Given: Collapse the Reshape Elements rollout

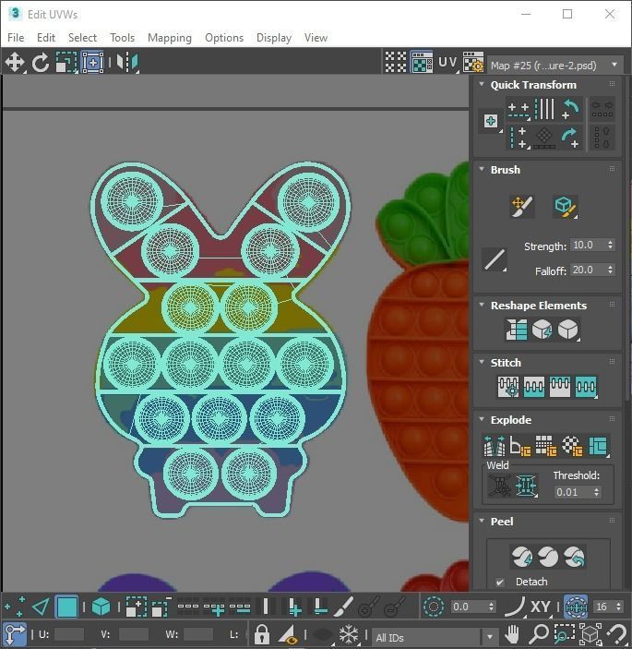Looking at the screenshot, I should coord(482,305).
